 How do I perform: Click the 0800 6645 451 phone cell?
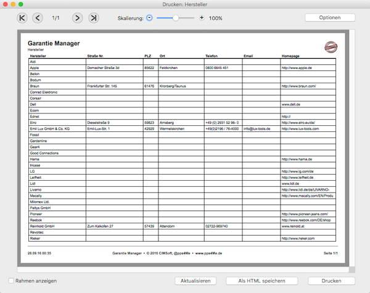click(223, 68)
